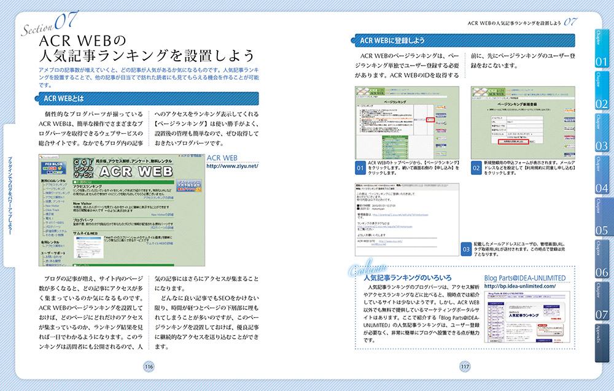Jump to the Chapter 02 tab

point(602,90)
